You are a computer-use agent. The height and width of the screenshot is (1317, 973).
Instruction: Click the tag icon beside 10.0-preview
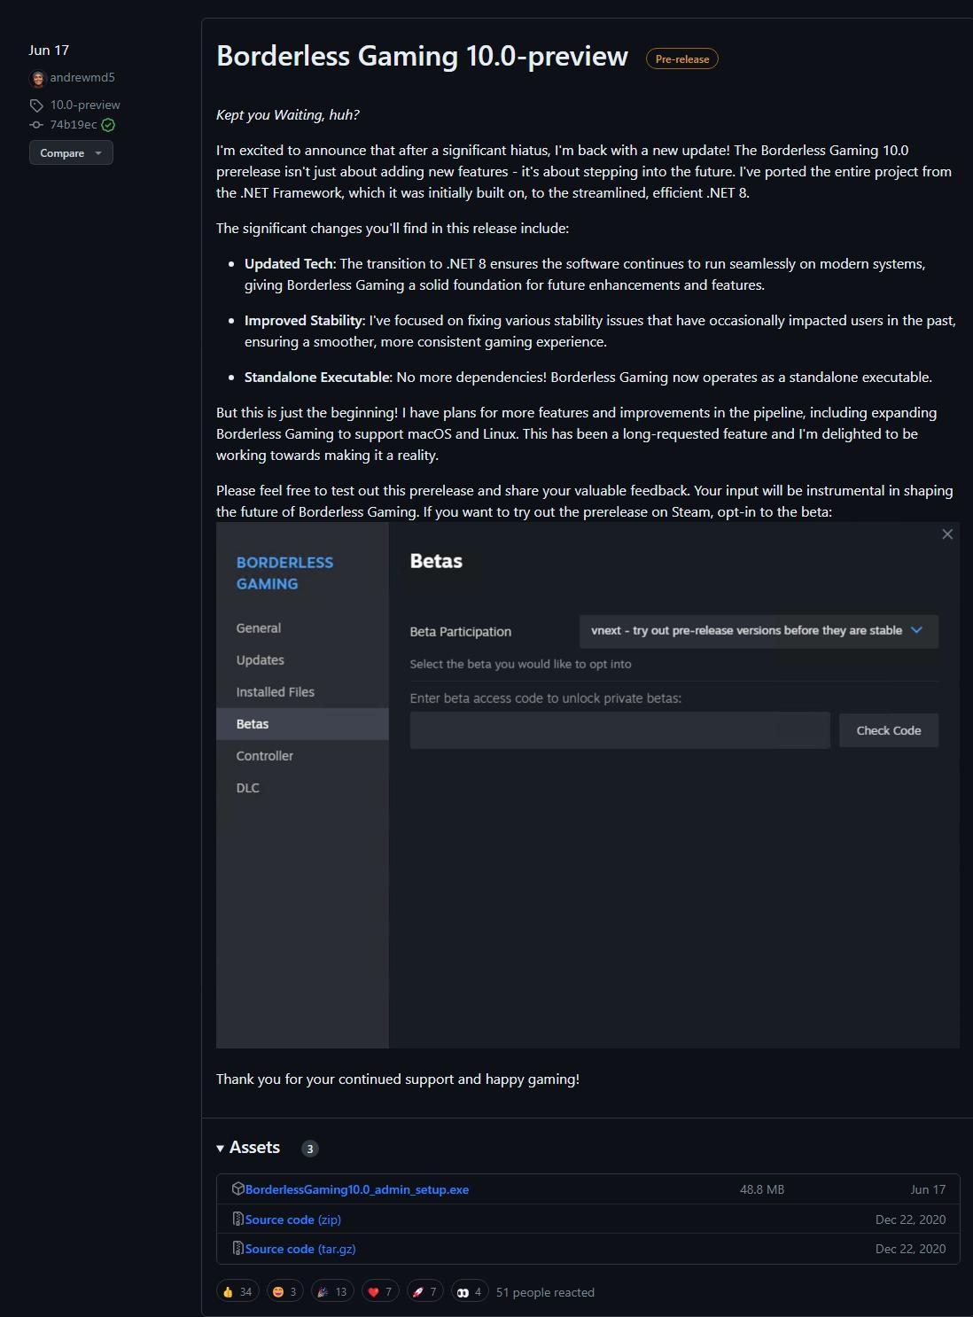pyautogui.click(x=36, y=105)
